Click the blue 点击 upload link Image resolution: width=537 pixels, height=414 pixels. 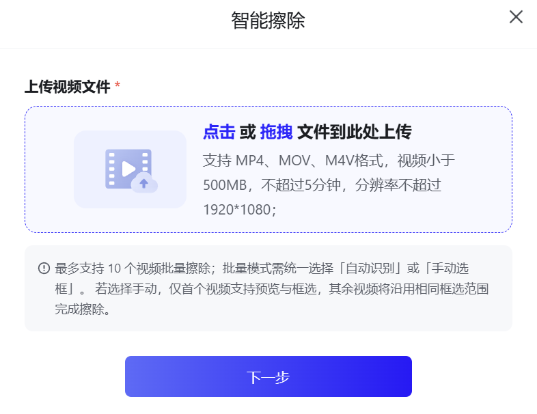pos(219,132)
